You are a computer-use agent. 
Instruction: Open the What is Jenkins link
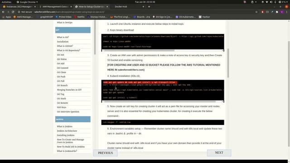tap(64, 127)
